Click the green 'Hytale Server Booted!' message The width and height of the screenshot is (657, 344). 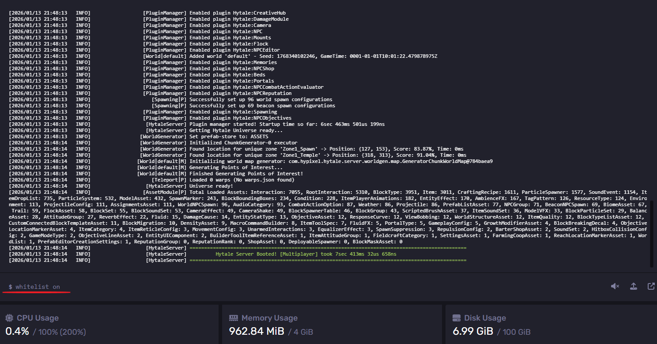[x=306, y=254]
